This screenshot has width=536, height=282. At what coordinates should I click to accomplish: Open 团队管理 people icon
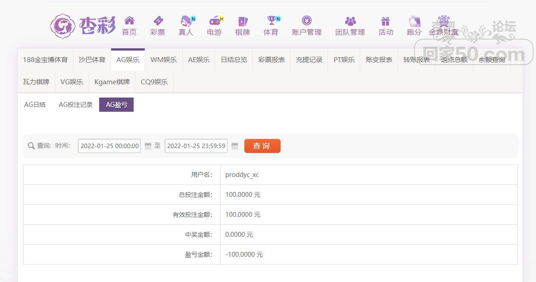tap(350, 21)
